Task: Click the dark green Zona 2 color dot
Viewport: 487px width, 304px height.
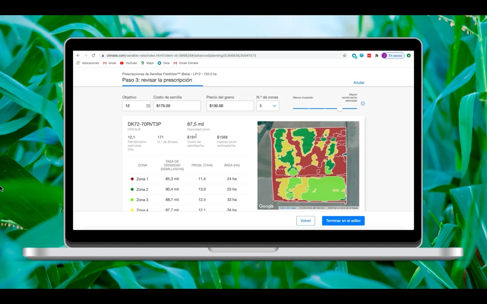Action: coord(132,189)
